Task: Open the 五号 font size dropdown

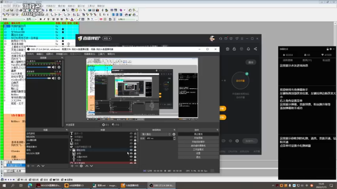Action: [x=36, y=19]
